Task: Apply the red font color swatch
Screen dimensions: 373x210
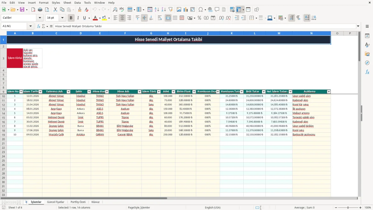Action: [x=95, y=18]
